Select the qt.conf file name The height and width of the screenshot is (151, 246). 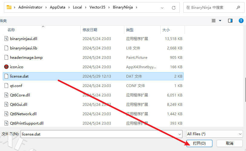(16, 86)
